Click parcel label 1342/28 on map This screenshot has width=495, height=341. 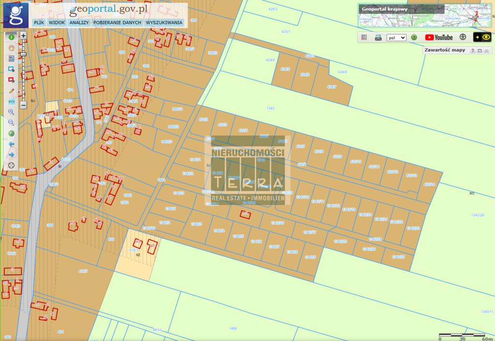(x=477, y=215)
